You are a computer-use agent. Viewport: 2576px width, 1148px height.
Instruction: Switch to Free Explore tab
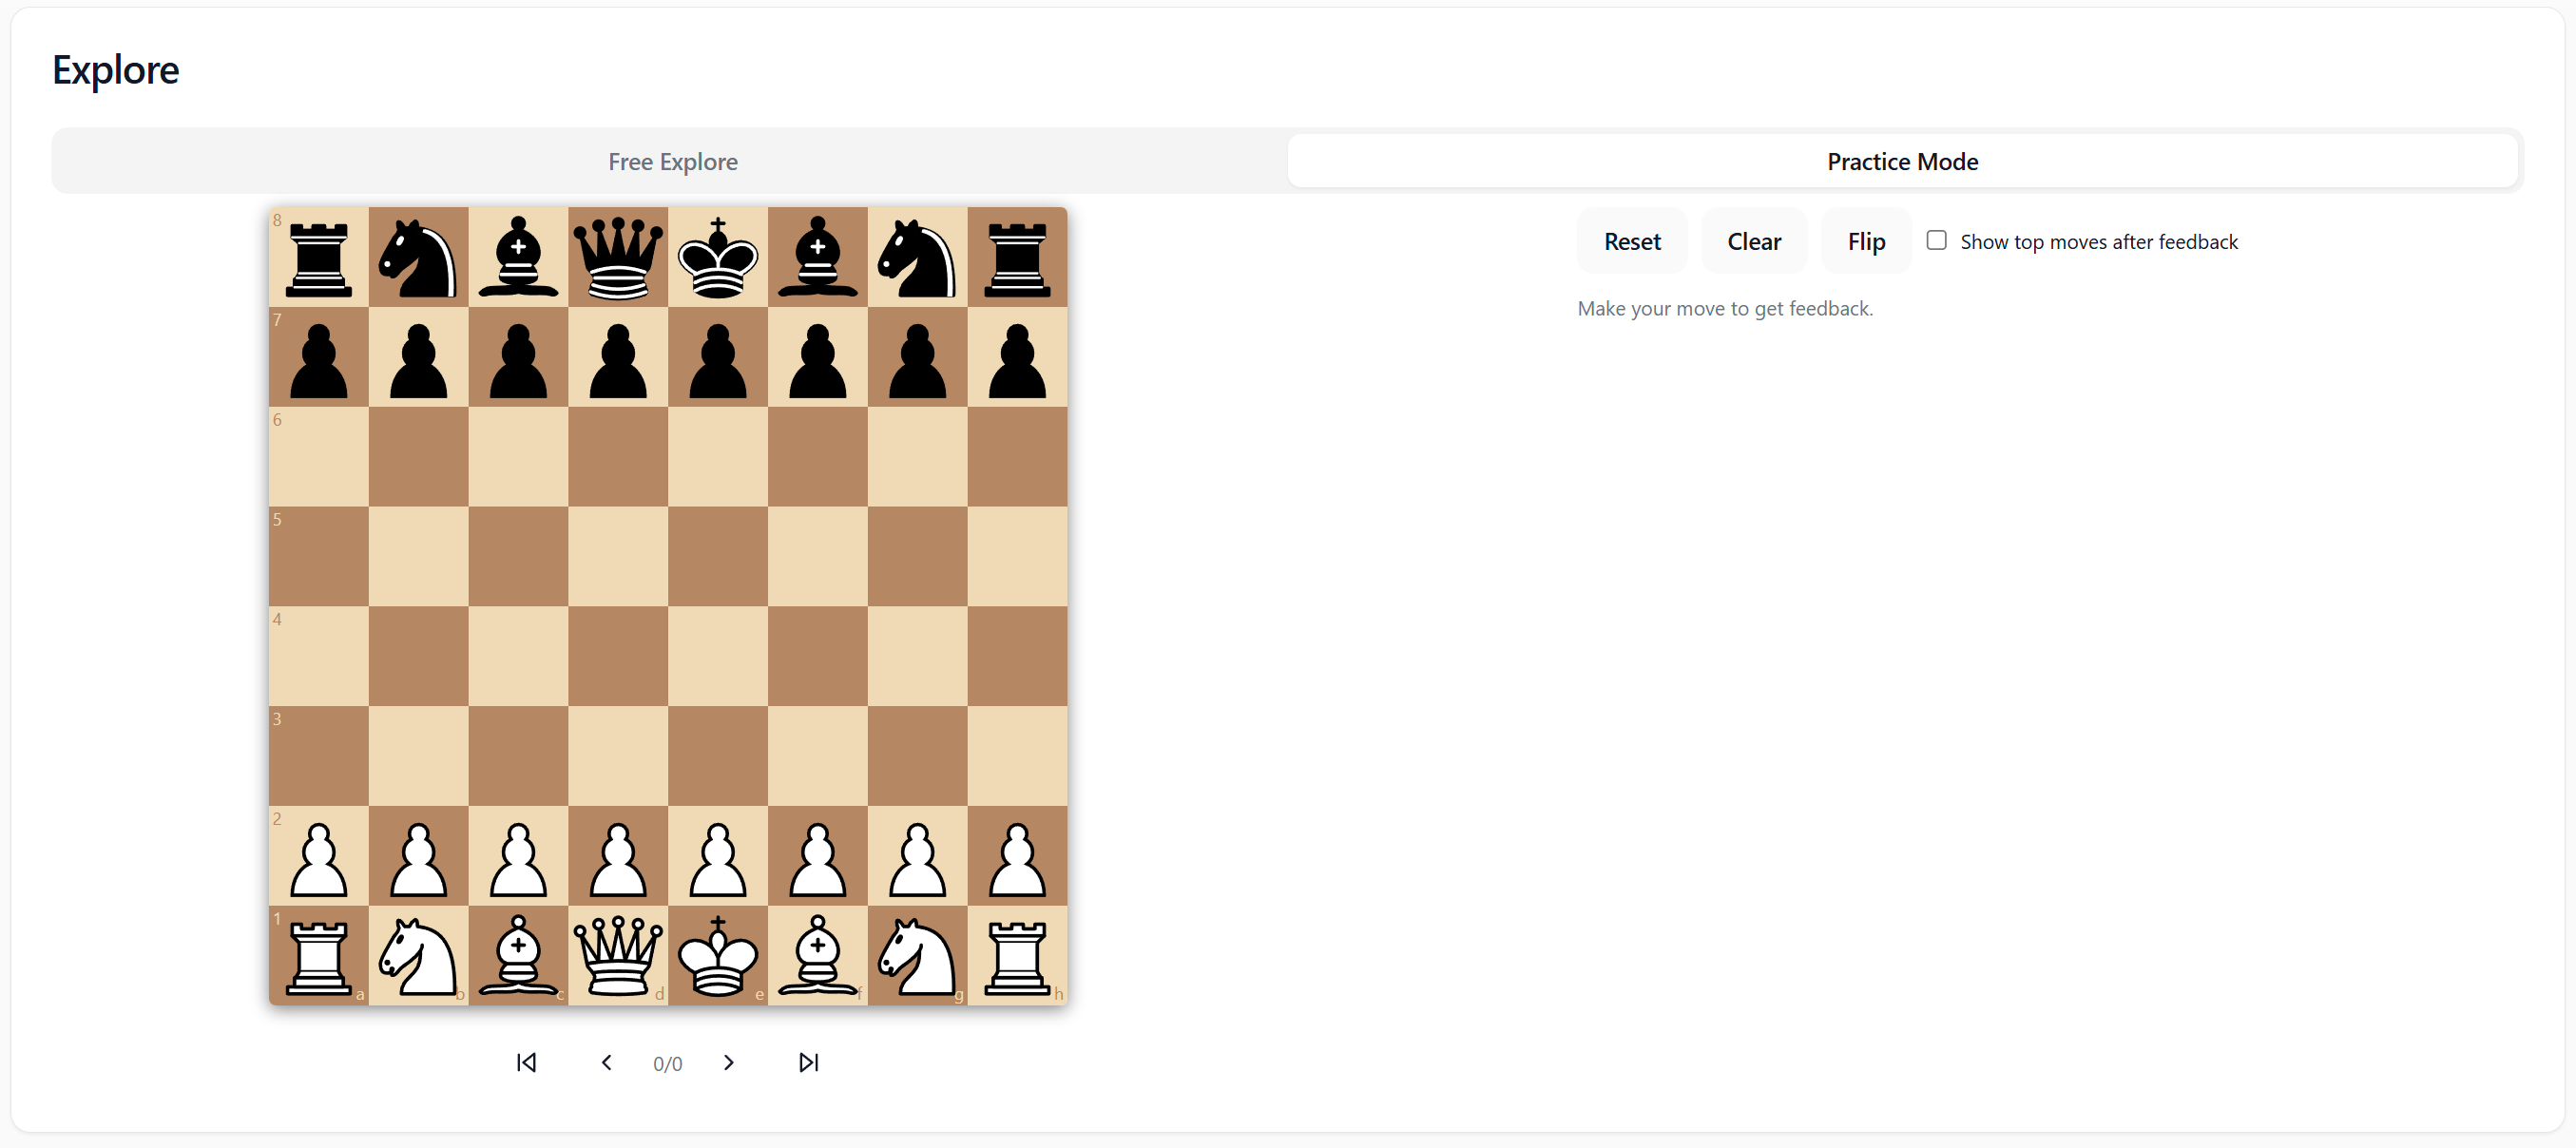pos(672,161)
